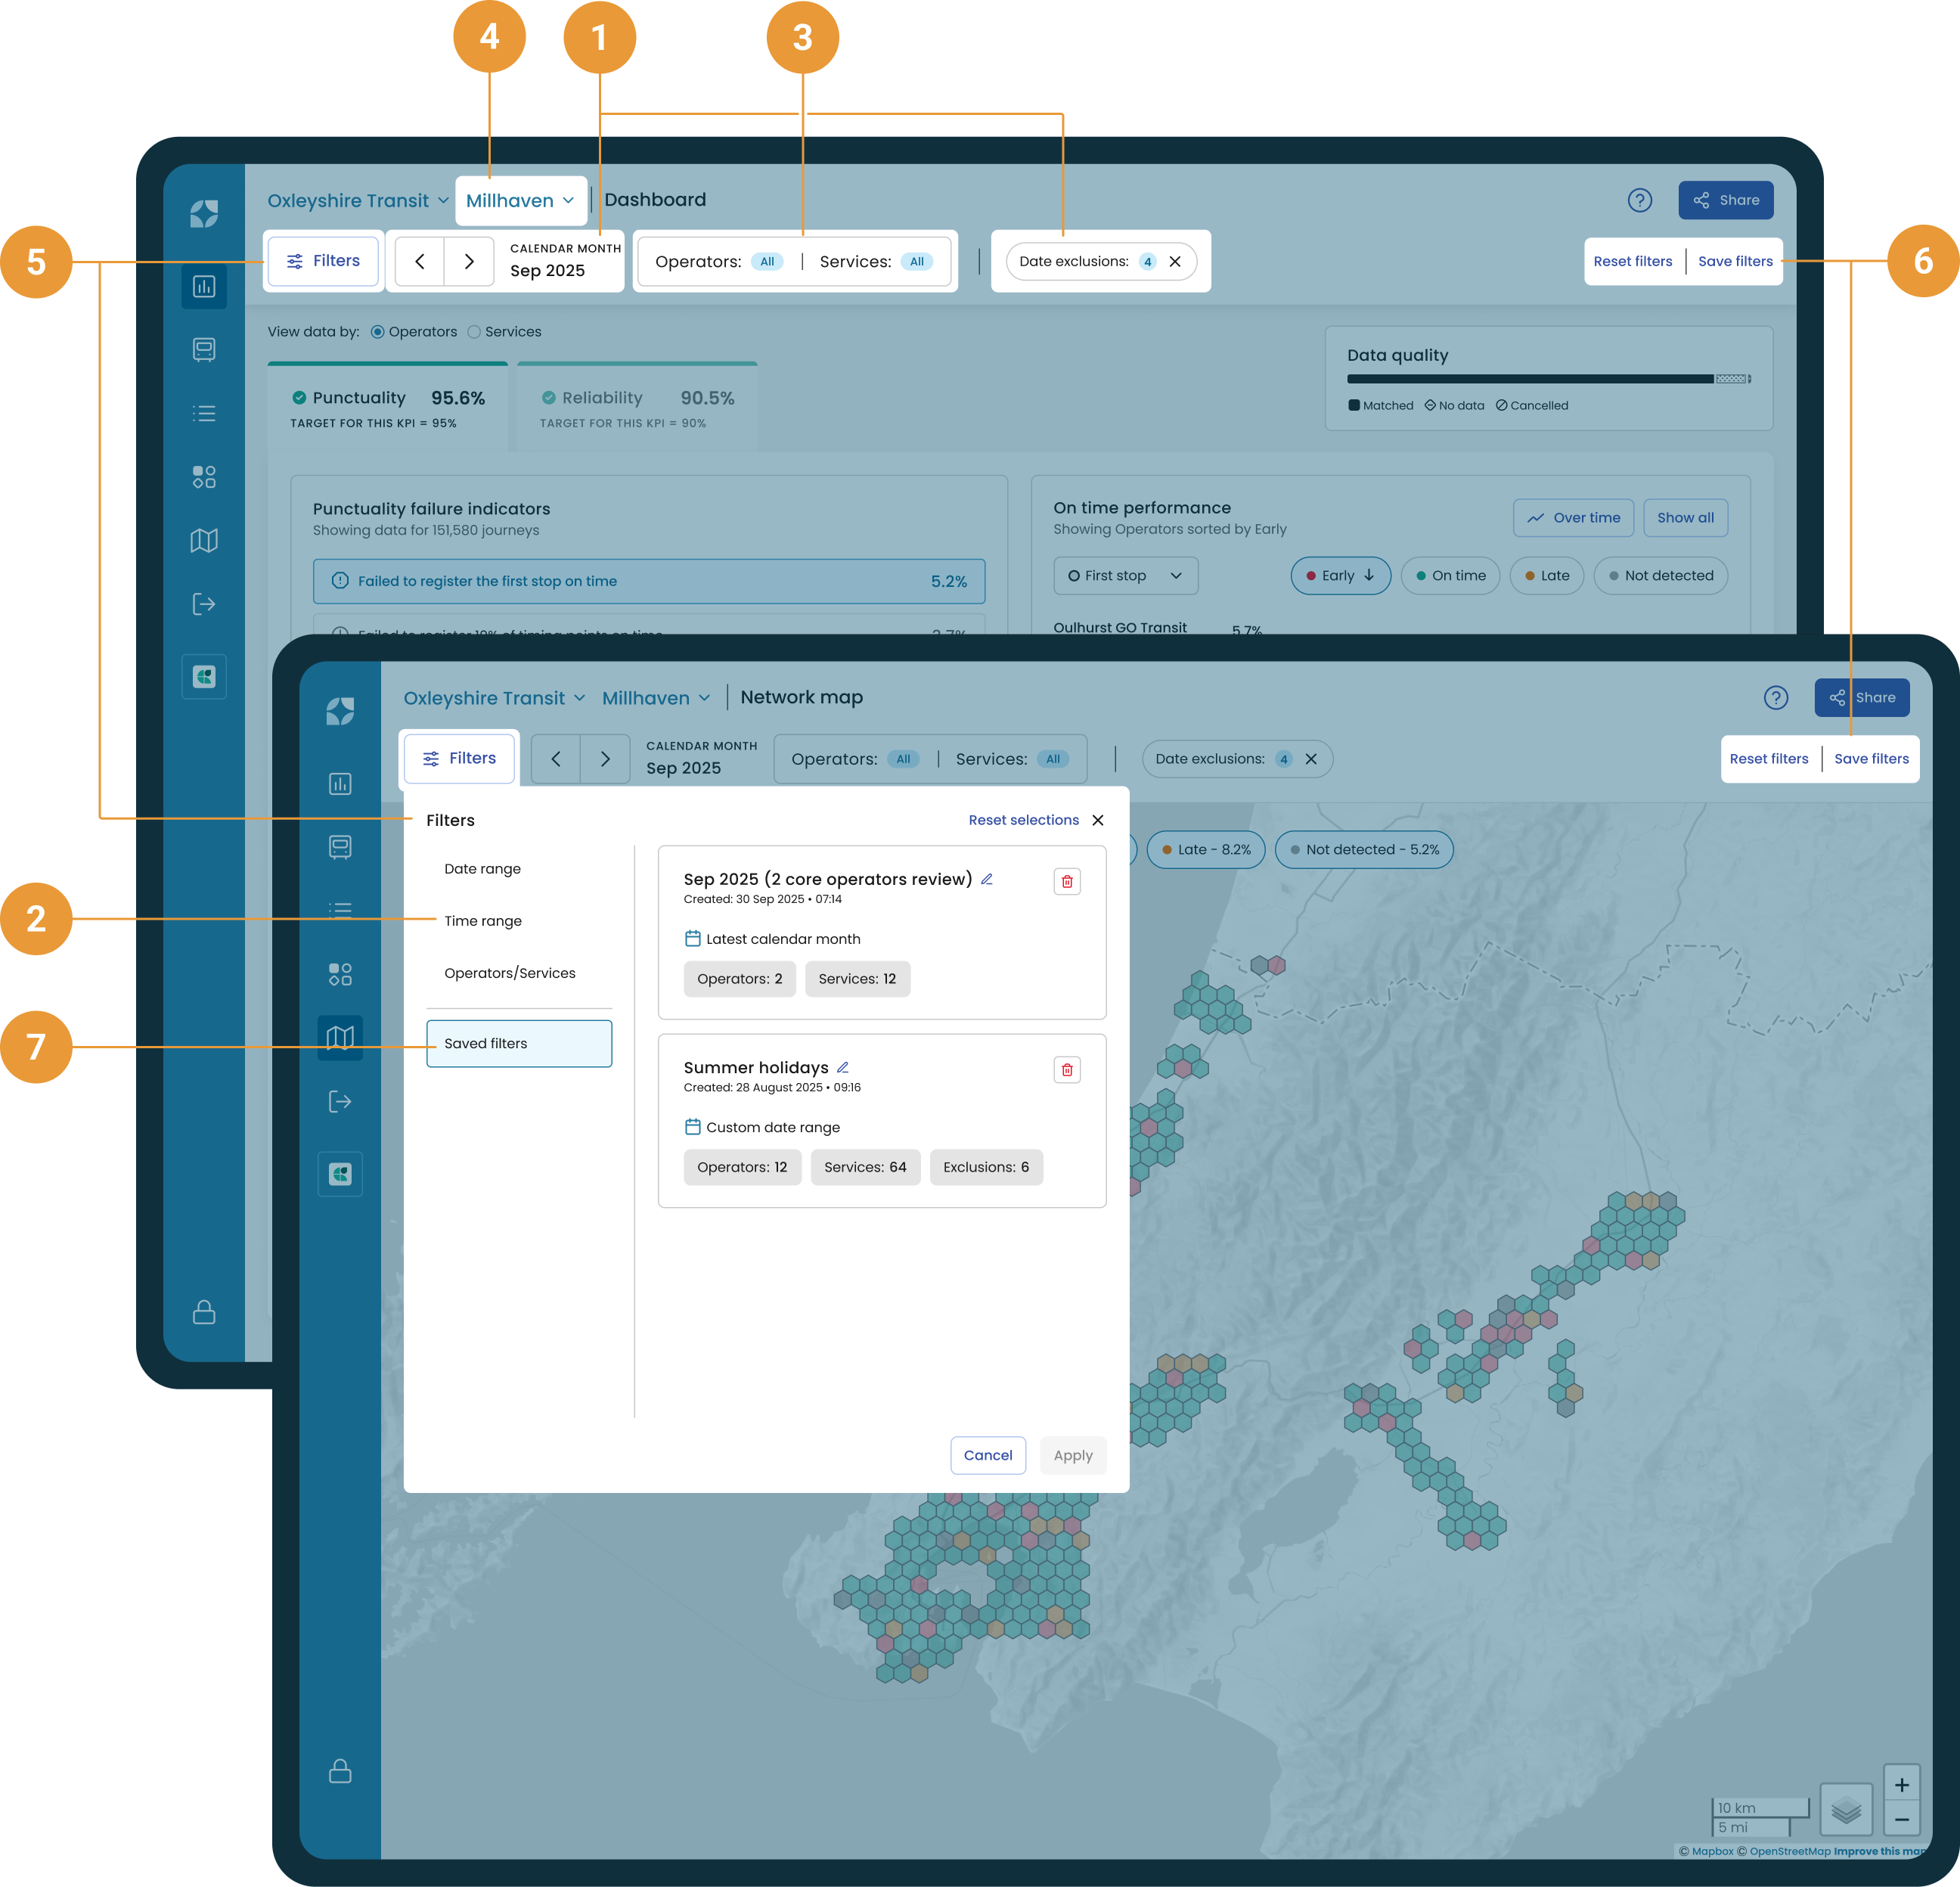Delete the Summer holidays saved filter
The width and height of the screenshot is (1960, 1887).
1066,1070
